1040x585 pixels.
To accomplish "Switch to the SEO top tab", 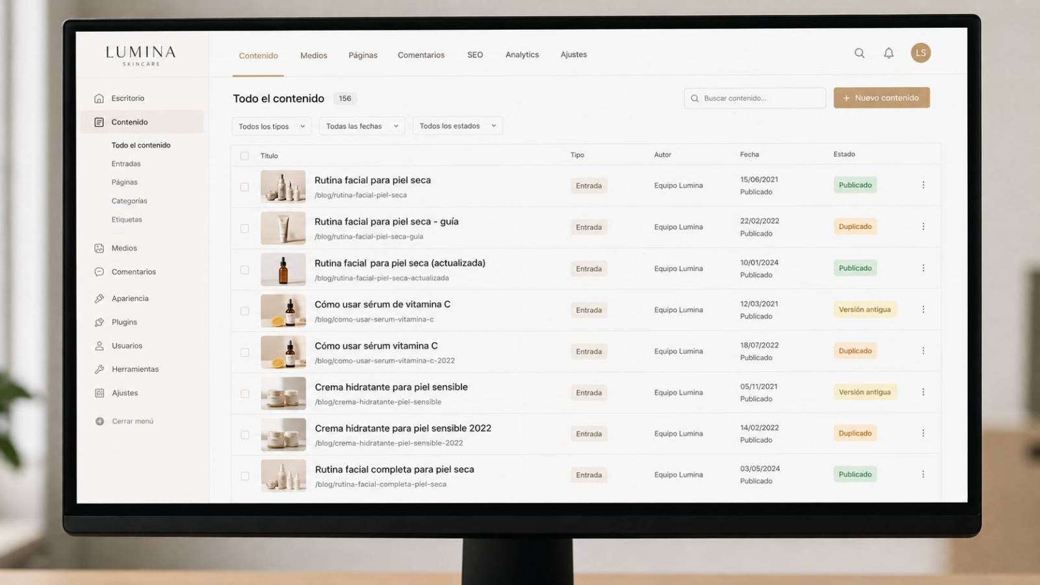I will 475,55.
